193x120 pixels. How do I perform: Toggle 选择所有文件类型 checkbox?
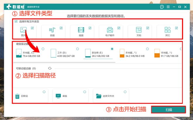coord(16,22)
